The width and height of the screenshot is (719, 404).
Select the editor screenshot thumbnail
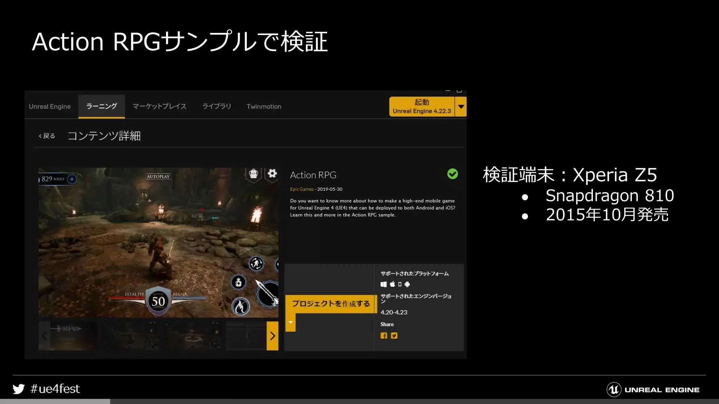(246, 336)
